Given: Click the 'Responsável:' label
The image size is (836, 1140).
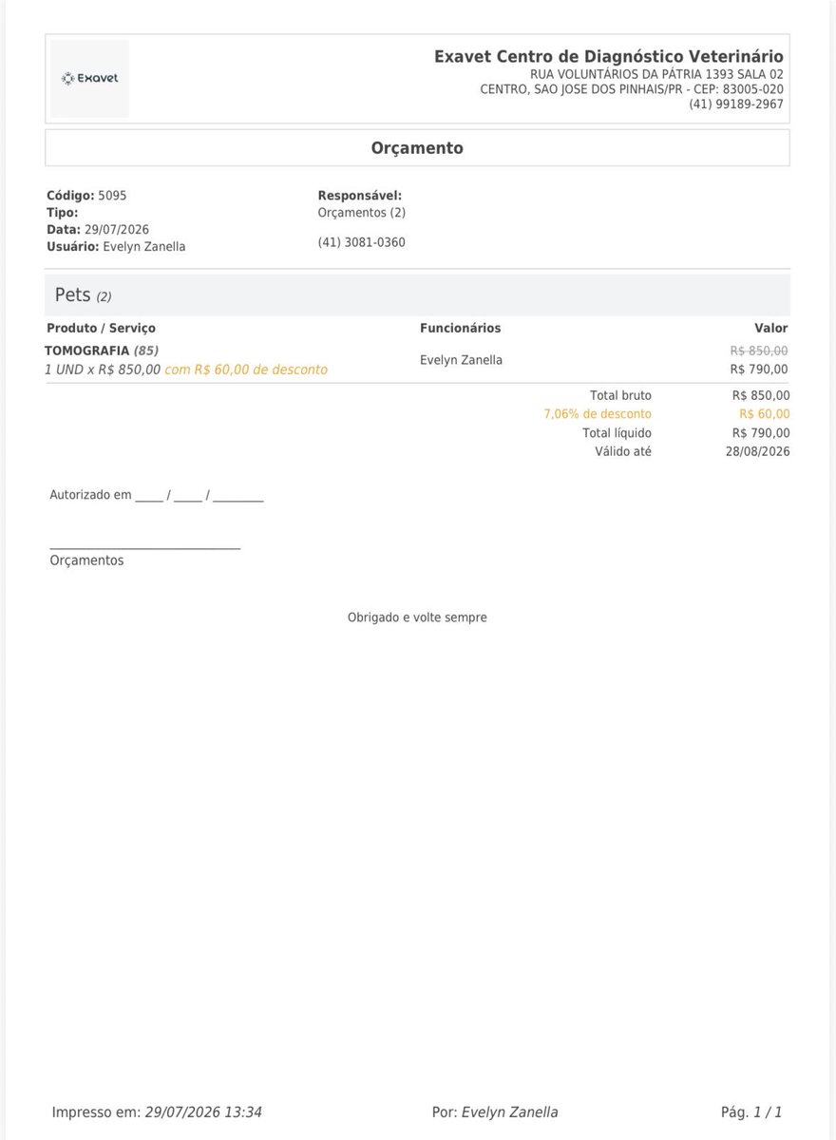Looking at the screenshot, I should (360, 196).
